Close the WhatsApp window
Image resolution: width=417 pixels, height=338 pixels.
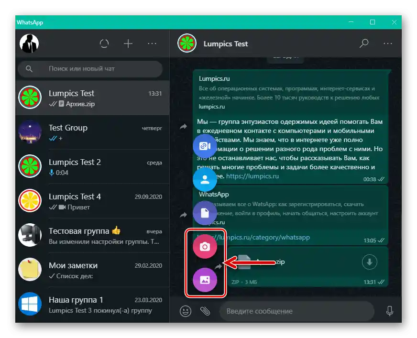click(394, 22)
